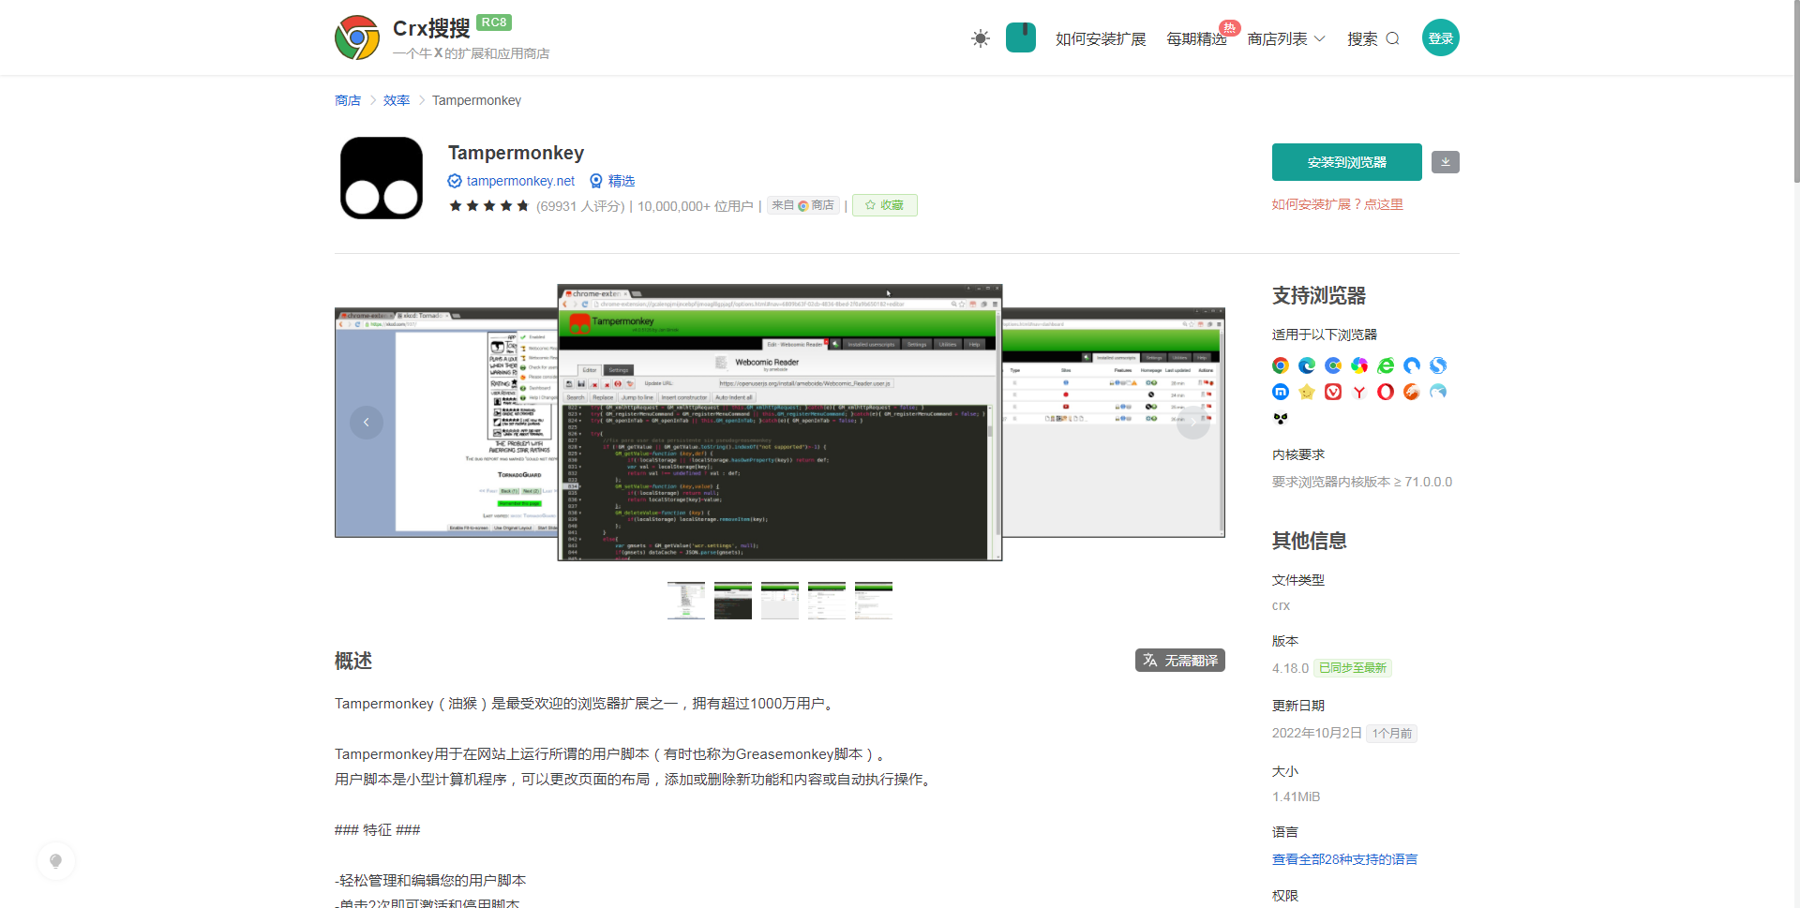Select the fourth carousel thumbnail
Viewport: 1800px width, 908px height.
[x=827, y=601]
